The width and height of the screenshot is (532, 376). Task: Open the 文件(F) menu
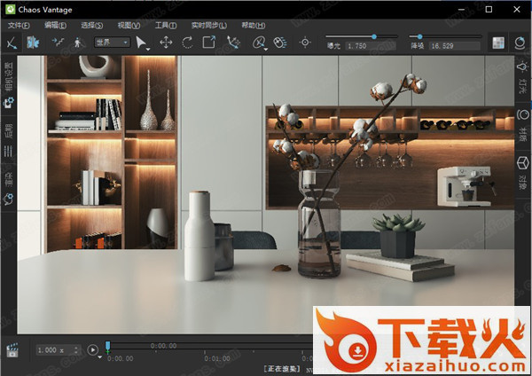click(x=19, y=26)
